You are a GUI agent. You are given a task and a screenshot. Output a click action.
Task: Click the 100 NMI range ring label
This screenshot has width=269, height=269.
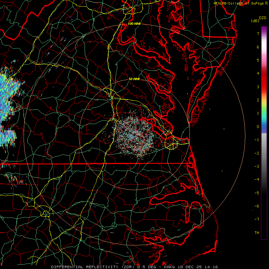(x=134, y=24)
